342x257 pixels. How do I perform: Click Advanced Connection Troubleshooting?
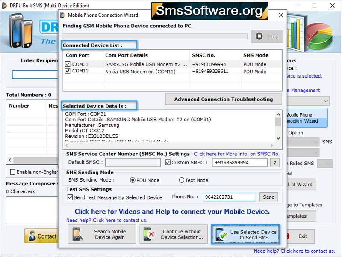223,100
